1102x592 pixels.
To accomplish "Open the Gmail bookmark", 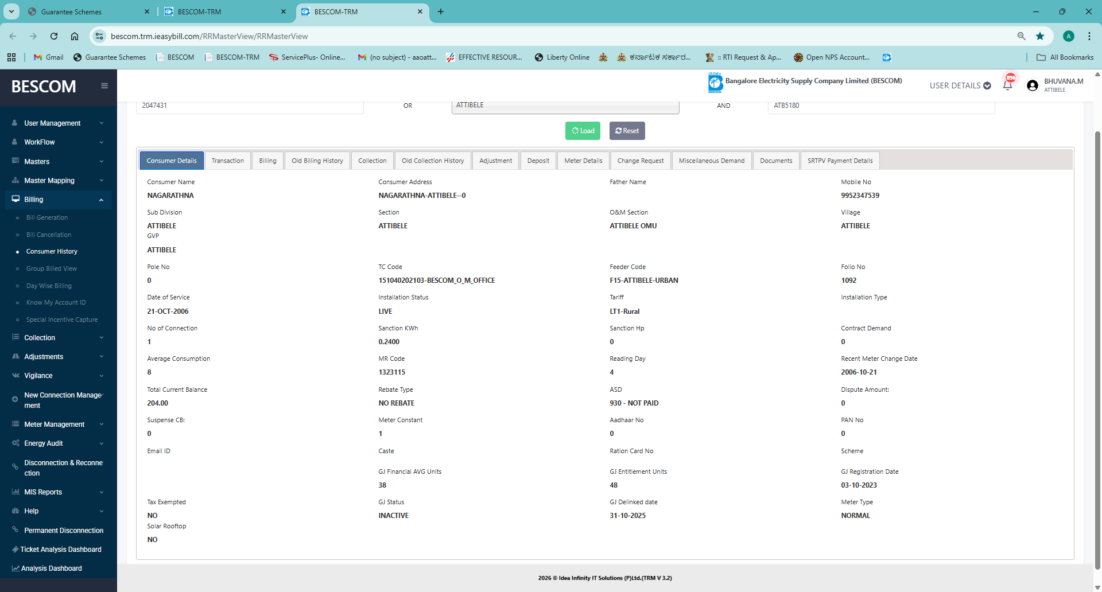I will tap(49, 57).
